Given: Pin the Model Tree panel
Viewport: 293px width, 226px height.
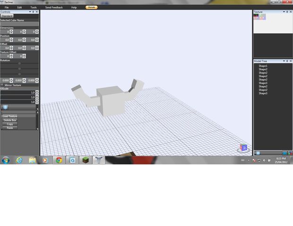Looking at the screenshot, I should 287,61.
